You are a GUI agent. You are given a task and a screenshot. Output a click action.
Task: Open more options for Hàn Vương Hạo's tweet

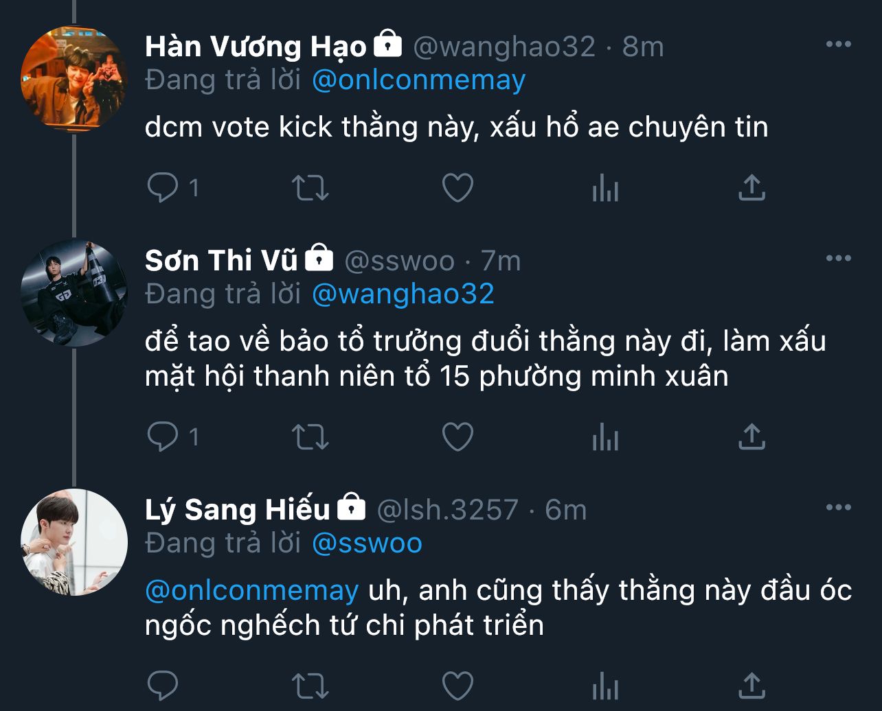coord(838,45)
